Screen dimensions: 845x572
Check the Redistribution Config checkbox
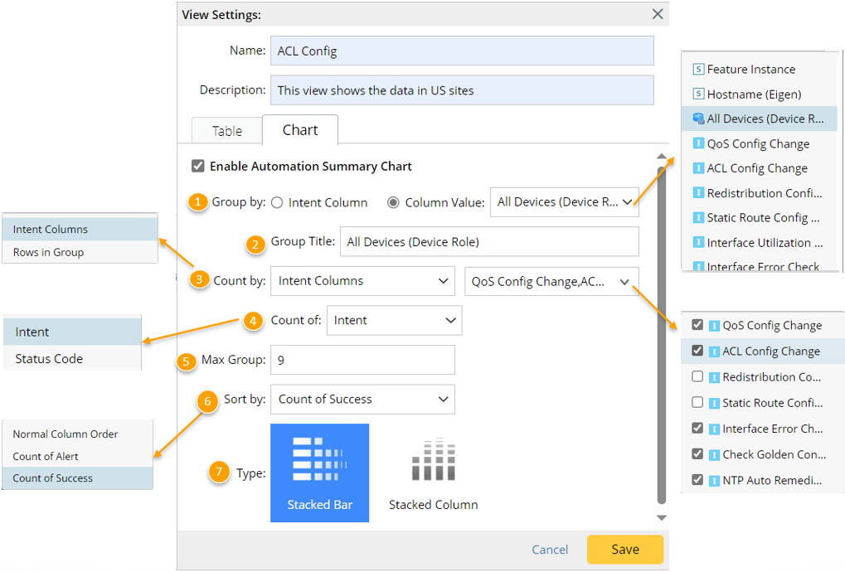click(697, 376)
